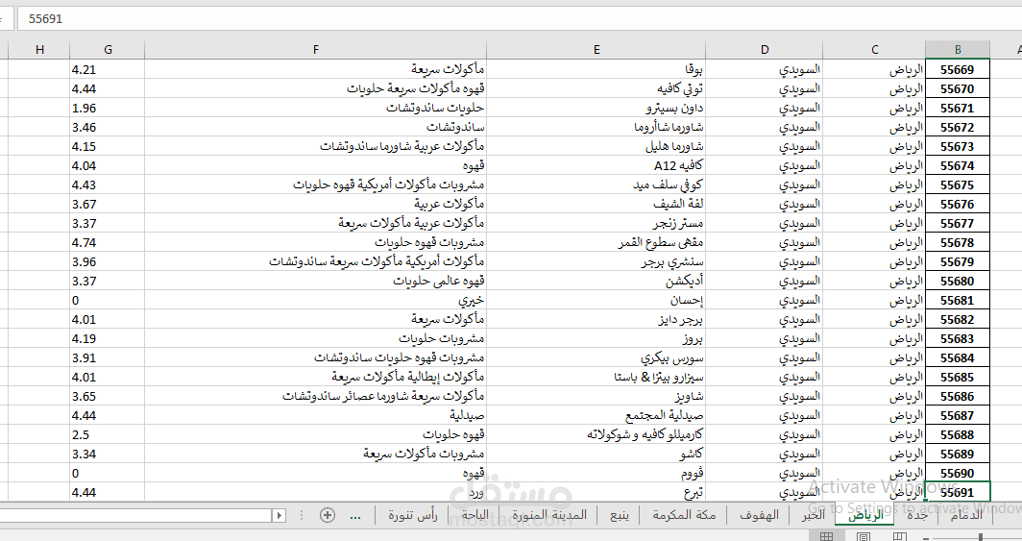Image resolution: width=1022 pixels, height=541 pixels.
Task: Select column E header
Action: pos(596,50)
